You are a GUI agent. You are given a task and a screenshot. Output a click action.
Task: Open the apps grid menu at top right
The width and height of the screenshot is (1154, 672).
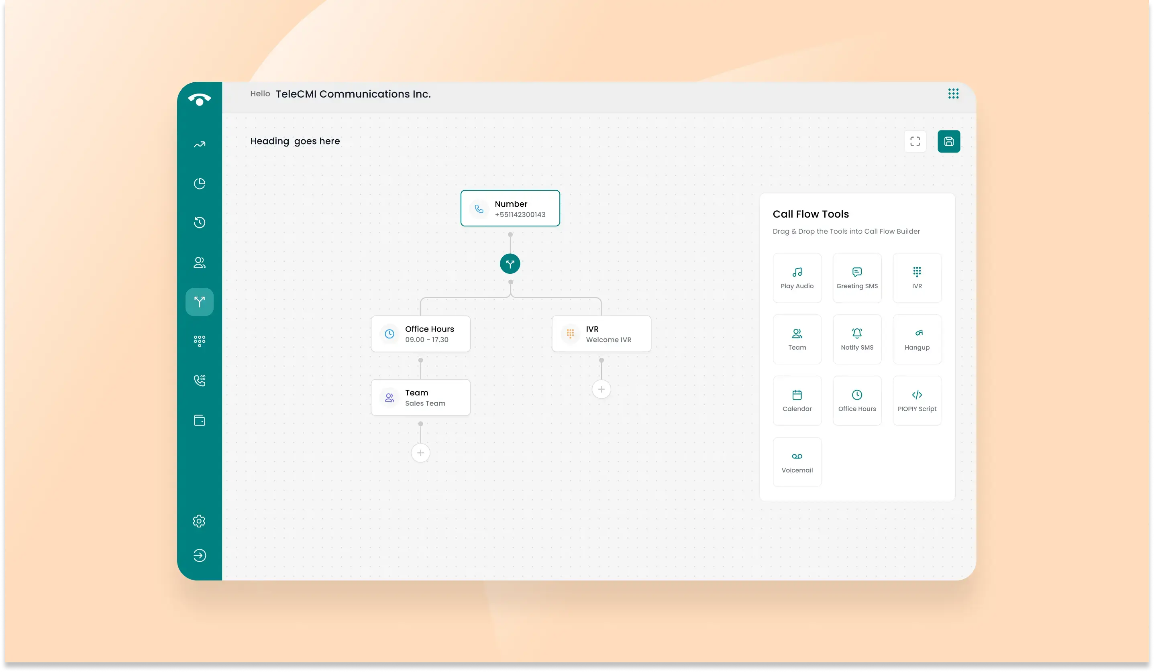pyautogui.click(x=953, y=94)
